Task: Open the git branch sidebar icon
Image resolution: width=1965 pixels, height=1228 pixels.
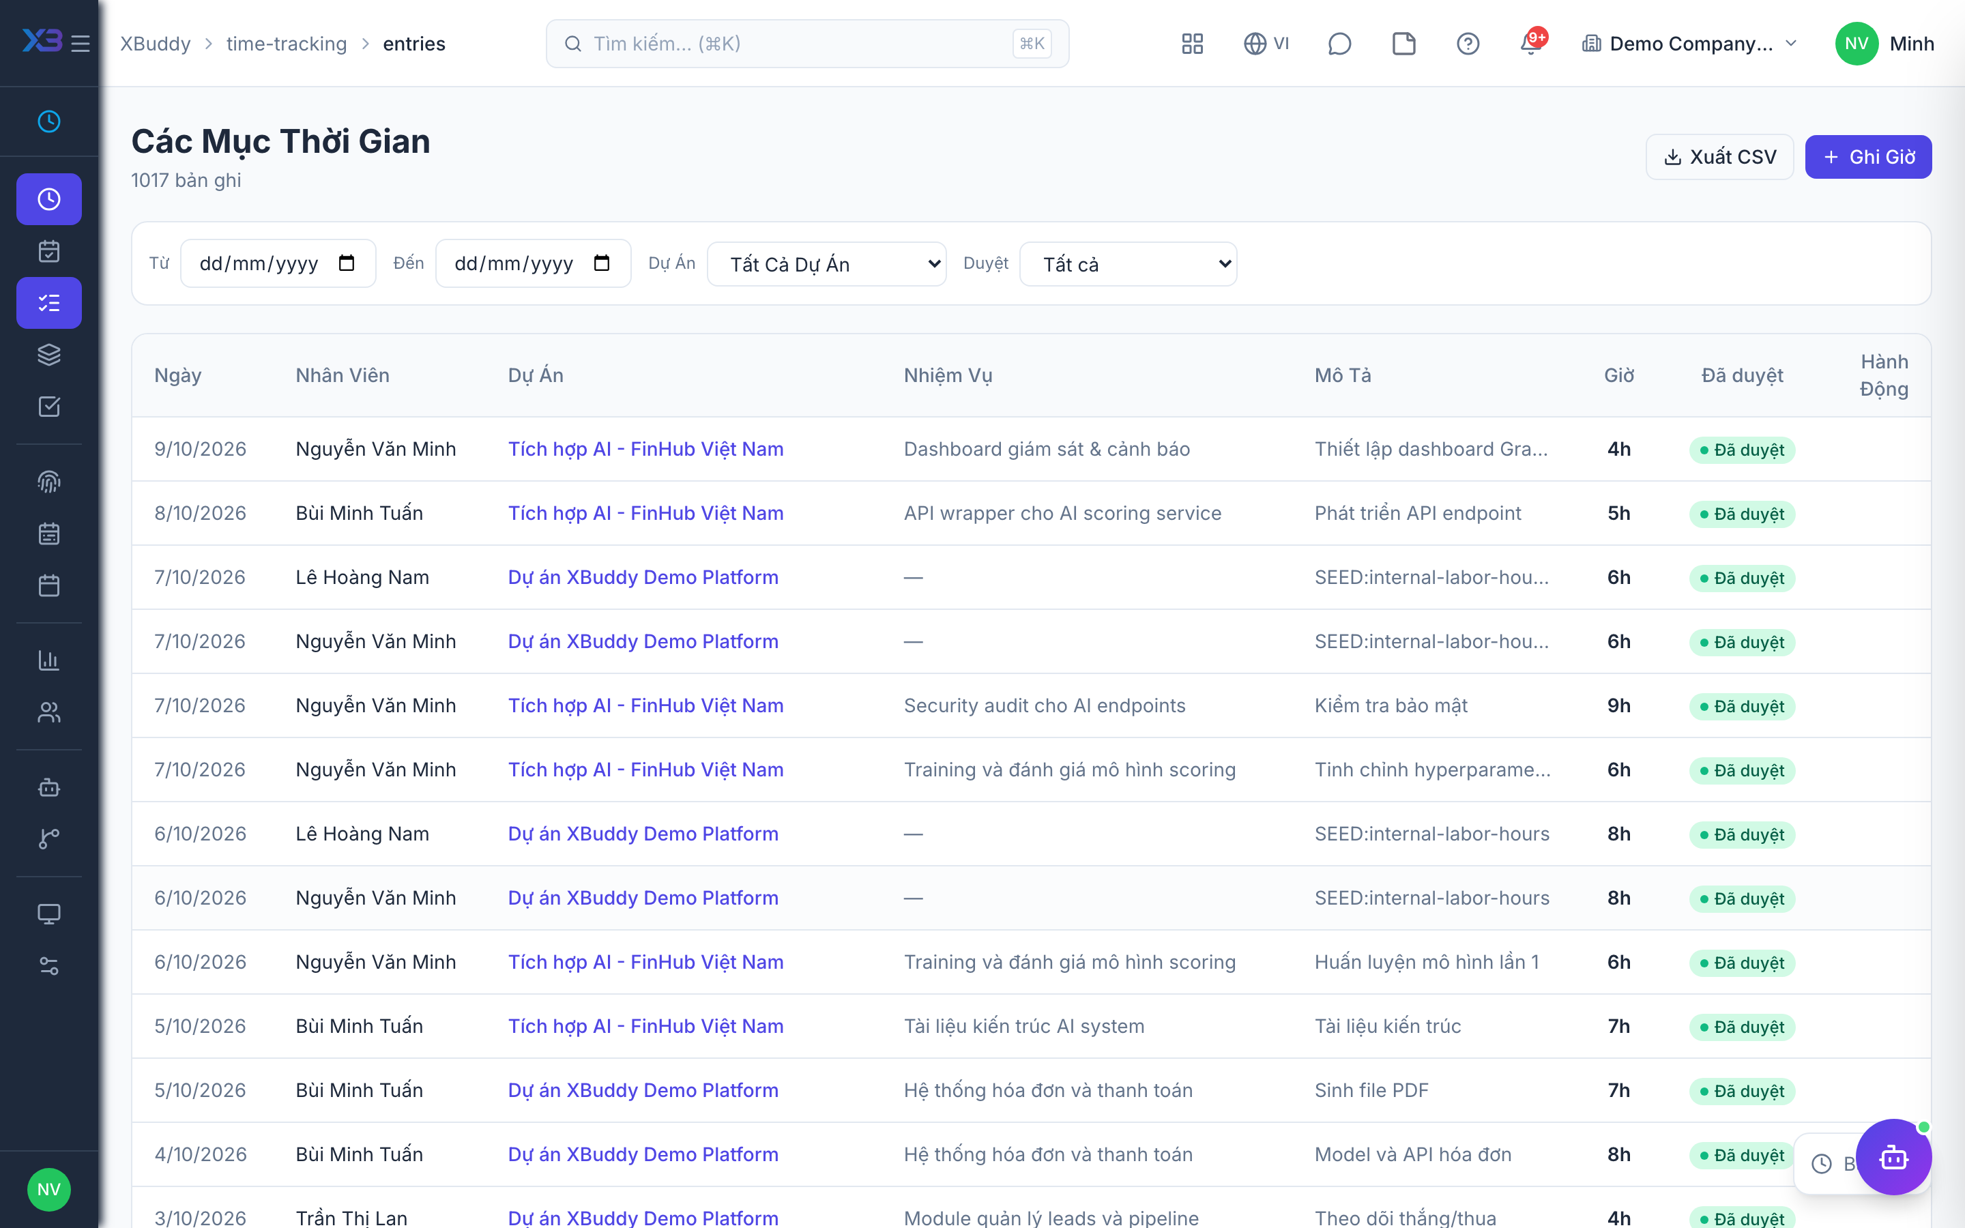Action: tap(48, 839)
